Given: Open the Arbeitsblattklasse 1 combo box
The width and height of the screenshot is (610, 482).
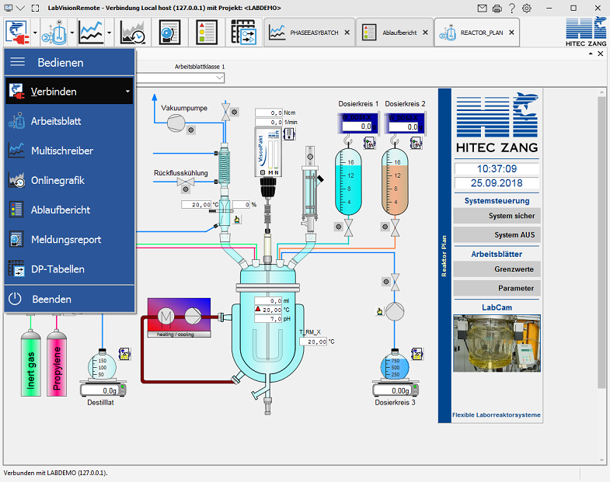Looking at the screenshot, I should 179,78.
